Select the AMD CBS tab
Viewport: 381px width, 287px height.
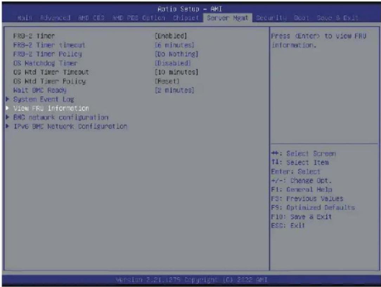(91, 18)
